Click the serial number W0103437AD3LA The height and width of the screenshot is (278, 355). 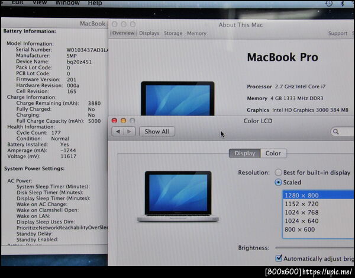[x=88, y=50]
